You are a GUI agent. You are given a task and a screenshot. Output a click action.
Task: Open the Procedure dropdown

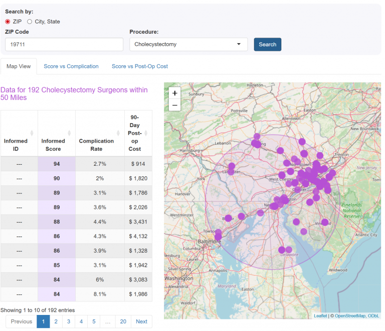[188, 44]
